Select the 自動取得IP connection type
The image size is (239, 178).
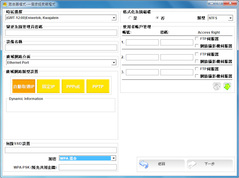(x=24, y=86)
